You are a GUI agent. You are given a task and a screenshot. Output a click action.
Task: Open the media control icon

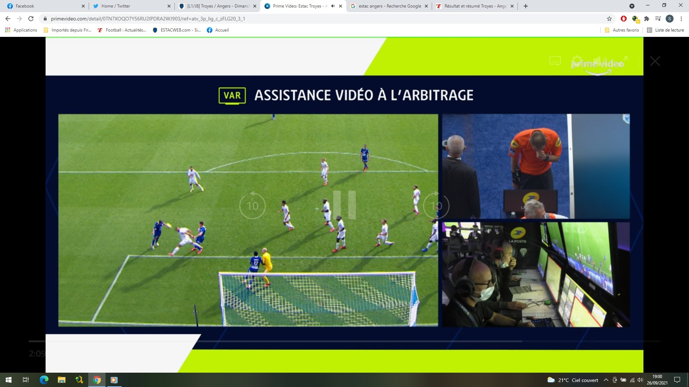[x=658, y=19]
